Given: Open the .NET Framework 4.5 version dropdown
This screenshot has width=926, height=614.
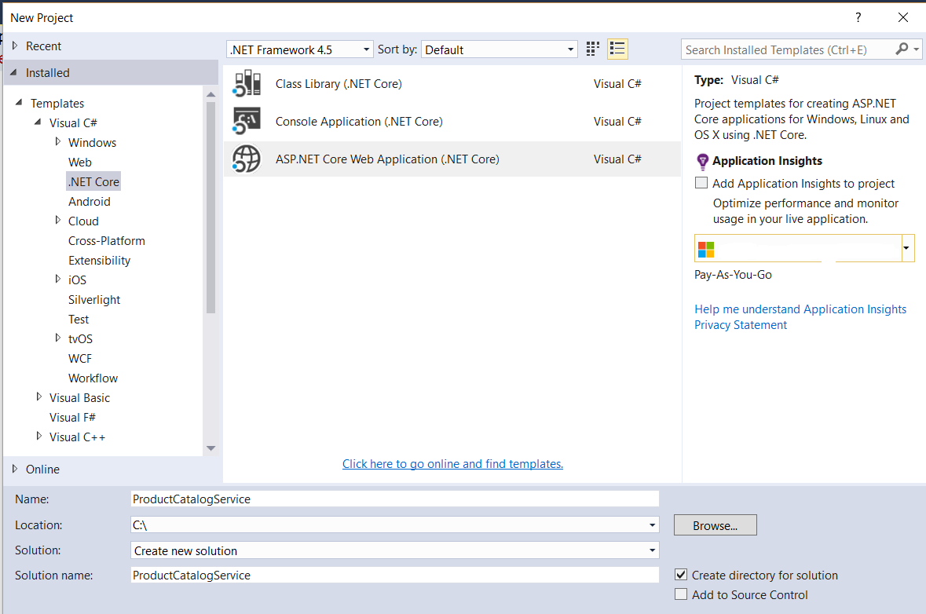Looking at the screenshot, I should click(x=299, y=49).
